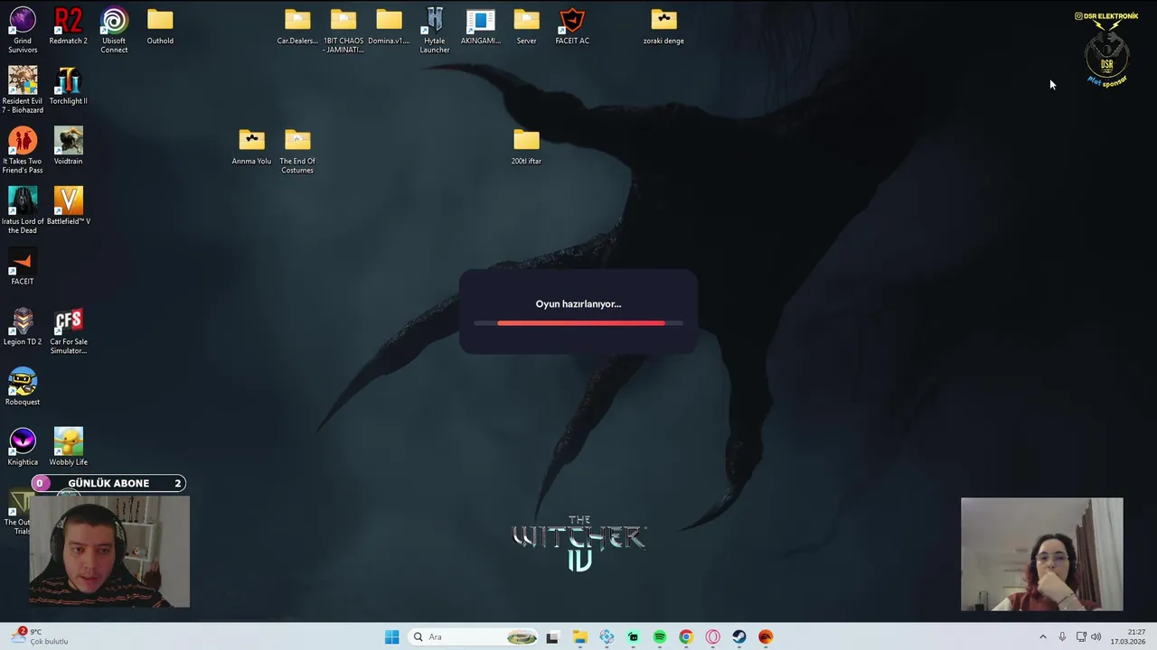Select the Domina.v1 folder
The height and width of the screenshot is (650, 1157).
pos(389,26)
